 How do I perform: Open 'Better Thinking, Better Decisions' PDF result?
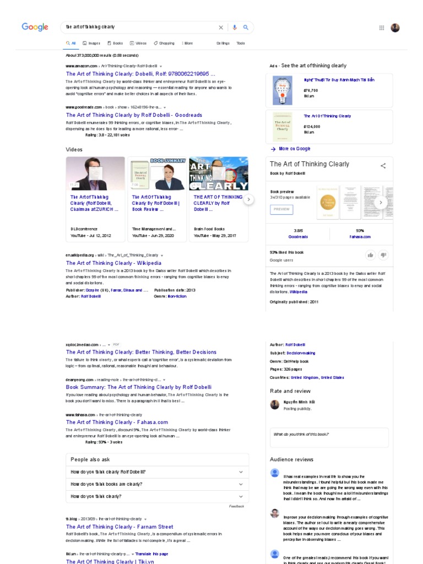[141, 352]
